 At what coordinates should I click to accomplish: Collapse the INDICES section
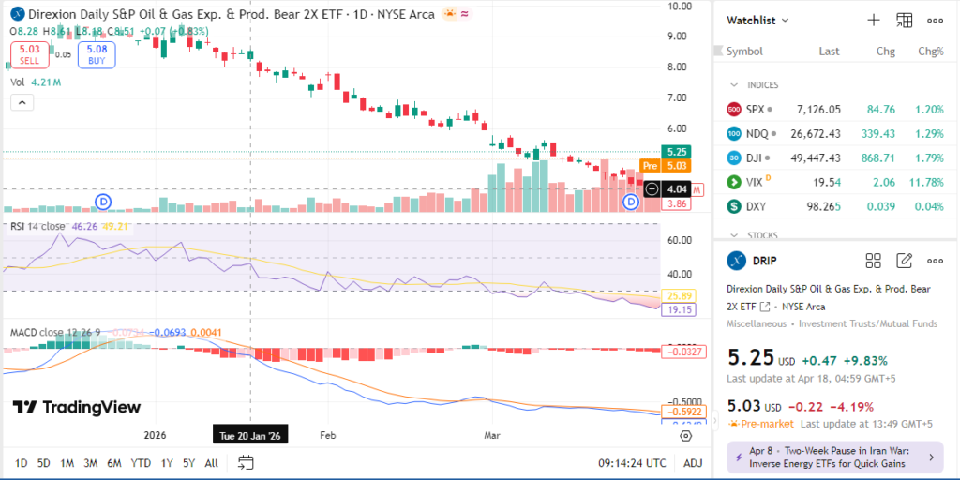735,85
